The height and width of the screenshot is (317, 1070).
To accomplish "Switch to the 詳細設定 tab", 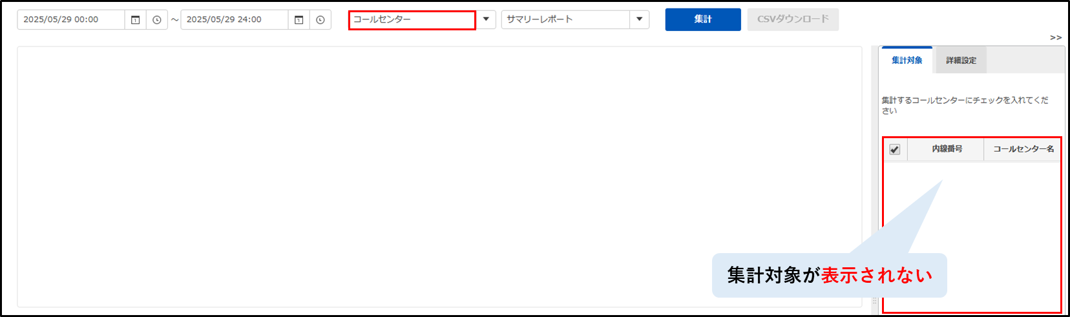I will (x=961, y=61).
